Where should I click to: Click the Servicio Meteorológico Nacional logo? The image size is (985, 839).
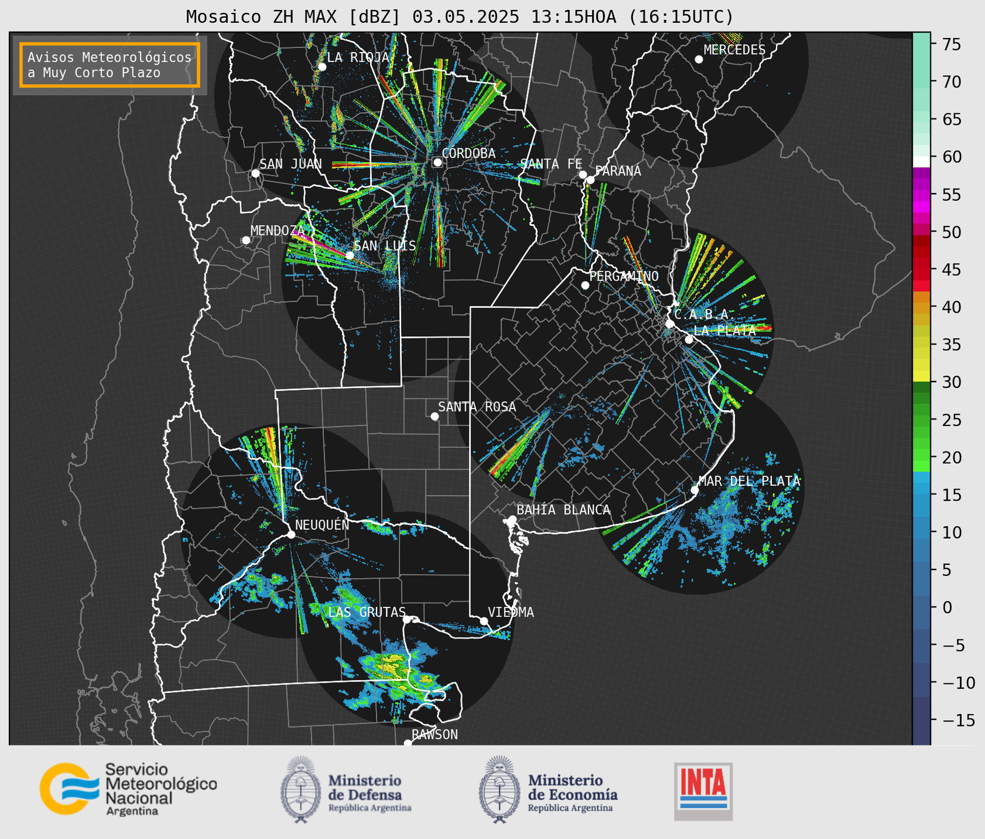(128, 789)
